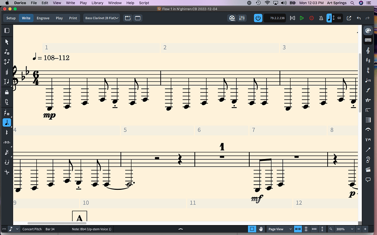Toggle Concert Pitch in the status bar
Screen dimensions: 377x235
click(x=32, y=229)
